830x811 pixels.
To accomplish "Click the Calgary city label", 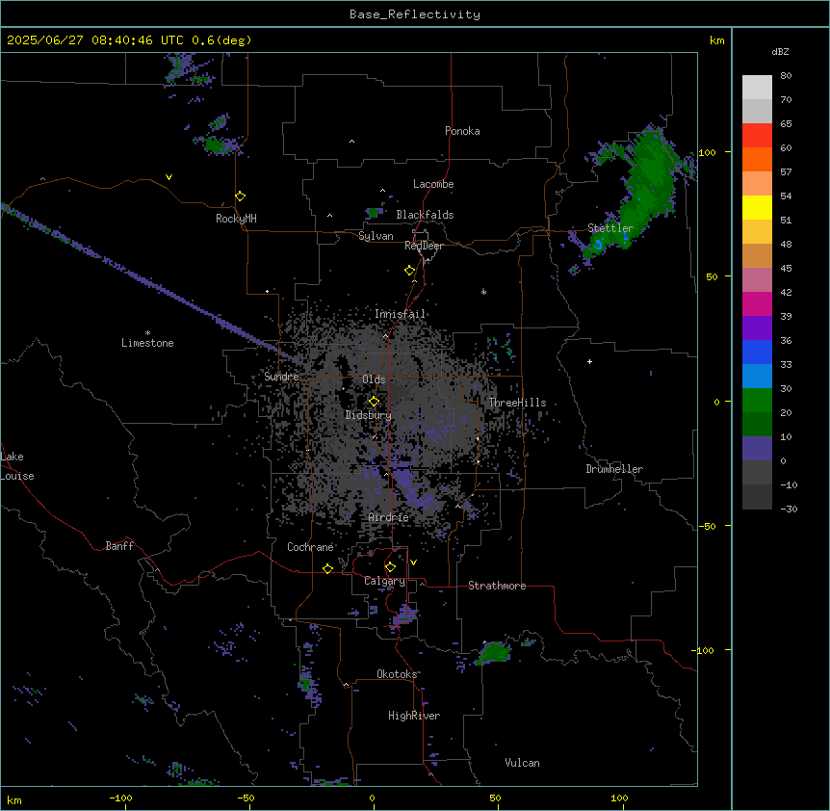I will pos(385,581).
